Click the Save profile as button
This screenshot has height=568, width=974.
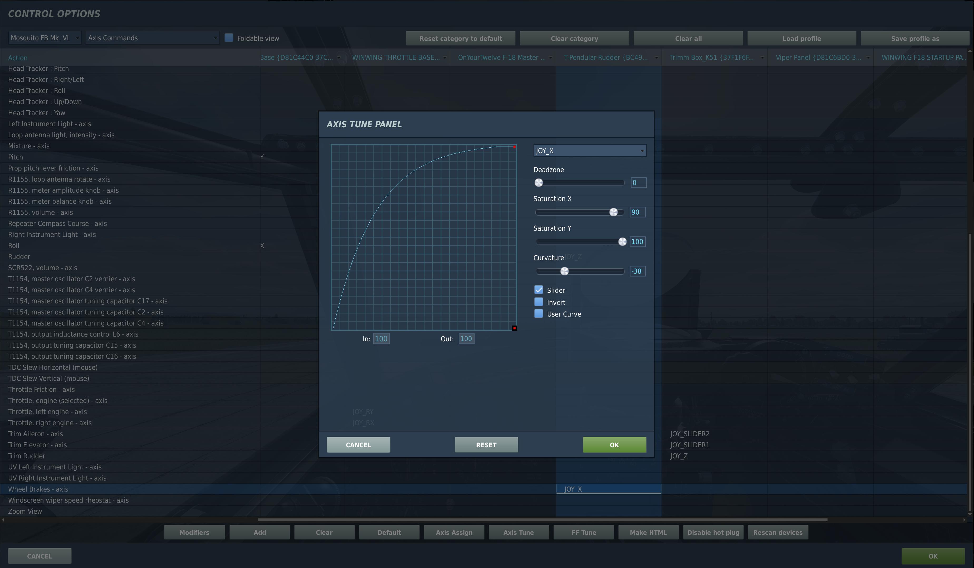pyautogui.click(x=915, y=38)
